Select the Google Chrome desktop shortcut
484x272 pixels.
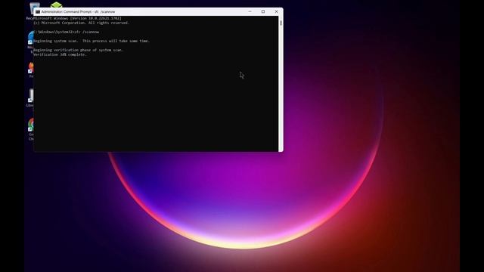tap(30, 129)
